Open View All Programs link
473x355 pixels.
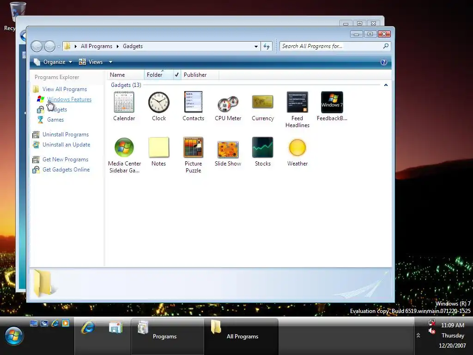65,89
